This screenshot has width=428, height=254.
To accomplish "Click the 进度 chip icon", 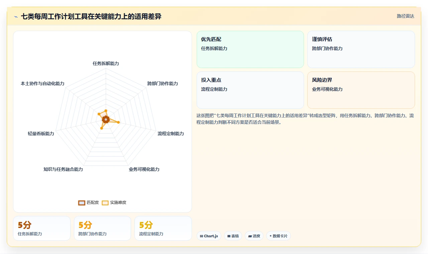I will 250,236.
